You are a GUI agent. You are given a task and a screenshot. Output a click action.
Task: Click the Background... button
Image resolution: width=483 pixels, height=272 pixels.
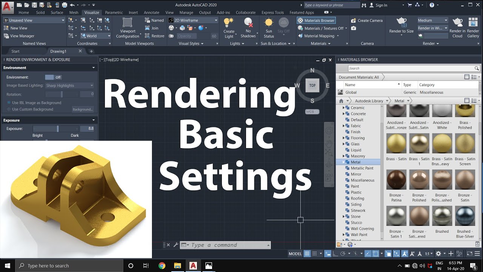[83, 109]
